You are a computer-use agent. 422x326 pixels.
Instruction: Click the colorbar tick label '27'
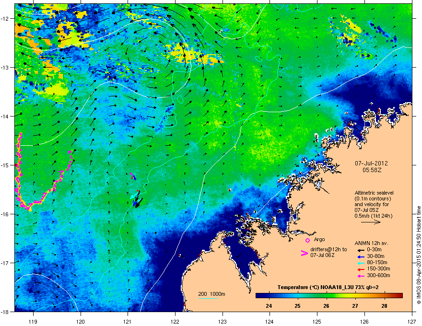tap(355, 306)
